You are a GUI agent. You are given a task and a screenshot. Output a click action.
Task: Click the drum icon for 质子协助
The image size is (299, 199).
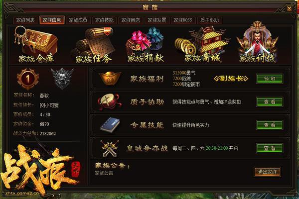point(109,102)
